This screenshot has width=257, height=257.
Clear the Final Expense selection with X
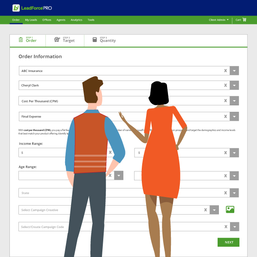pos(225,116)
